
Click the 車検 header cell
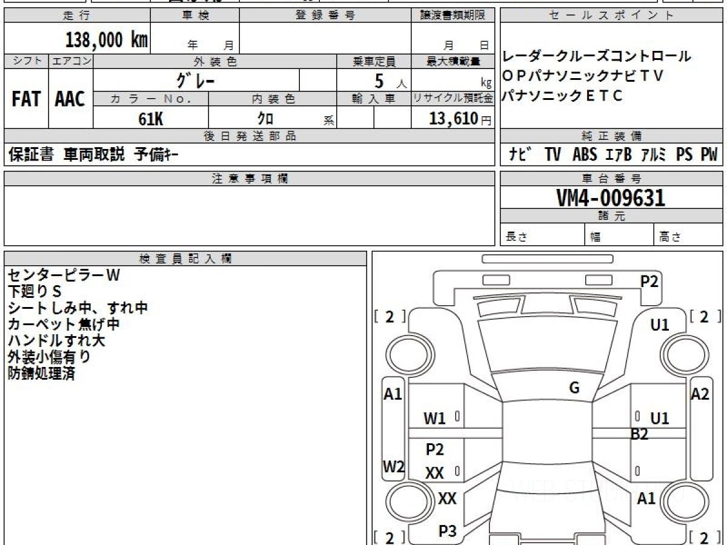pyautogui.click(x=194, y=16)
